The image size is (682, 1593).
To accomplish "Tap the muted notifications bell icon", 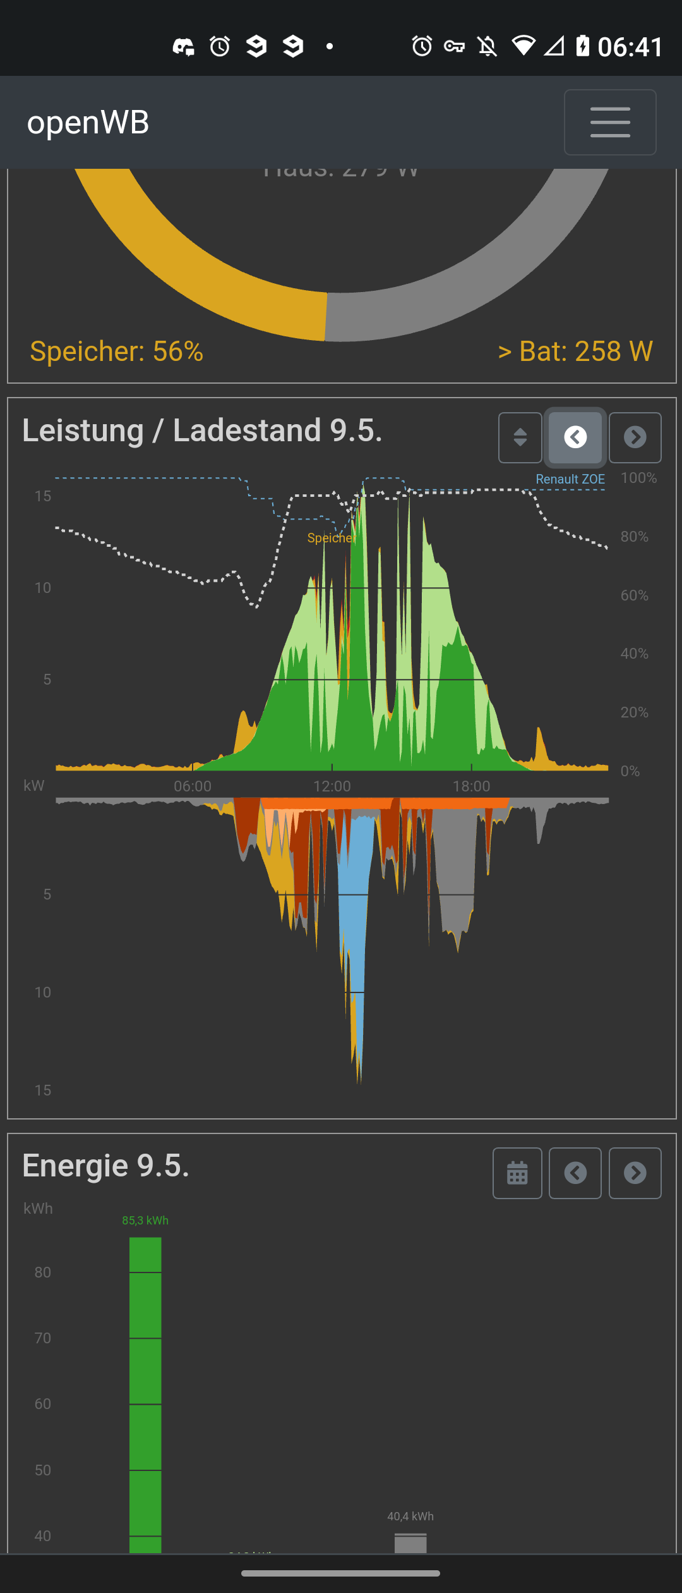I will pyautogui.click(x=488, y=46).
